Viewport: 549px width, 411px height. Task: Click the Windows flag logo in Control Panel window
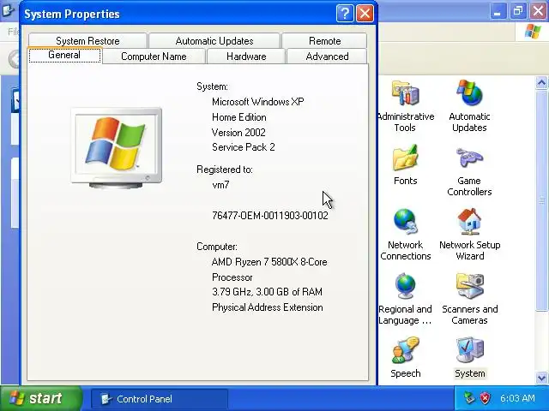[x=533, y=32]
